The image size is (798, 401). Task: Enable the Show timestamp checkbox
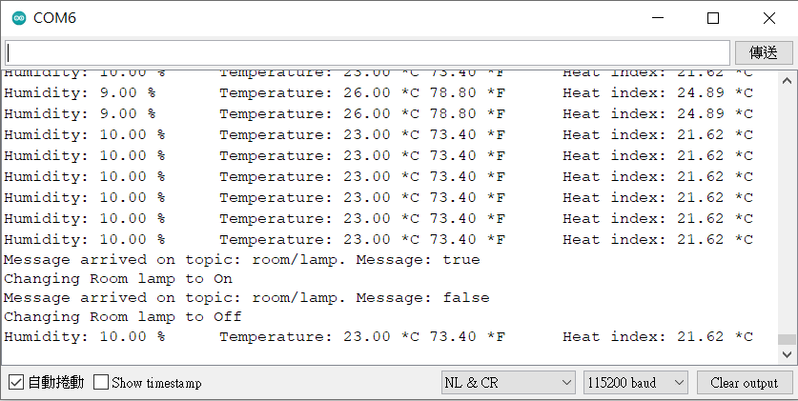101,383
